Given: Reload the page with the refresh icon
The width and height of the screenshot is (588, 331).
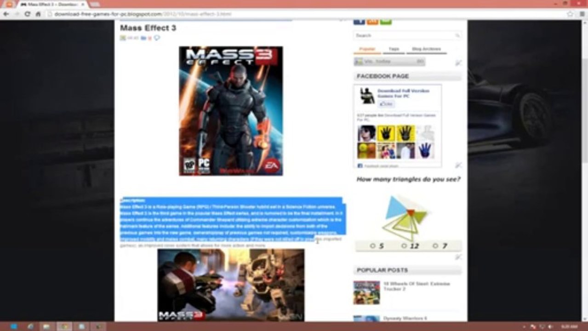Looking at the screenshot, I should 28,14.
